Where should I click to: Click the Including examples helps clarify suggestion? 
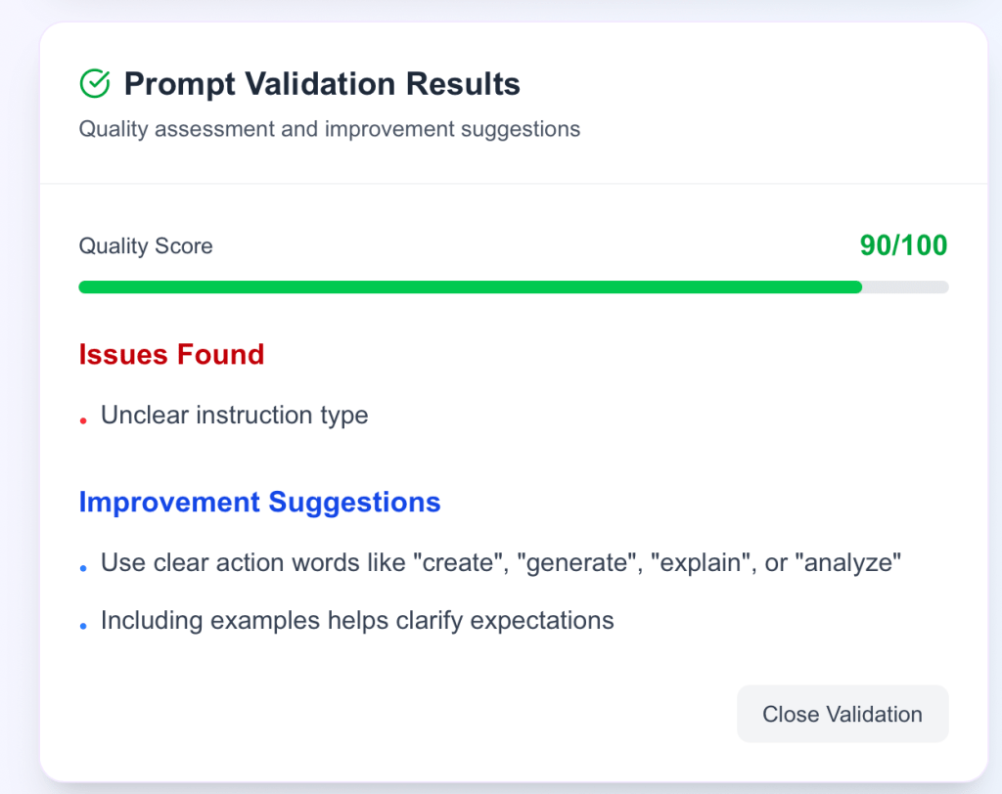pyautogui.click(x=357, y=620)
